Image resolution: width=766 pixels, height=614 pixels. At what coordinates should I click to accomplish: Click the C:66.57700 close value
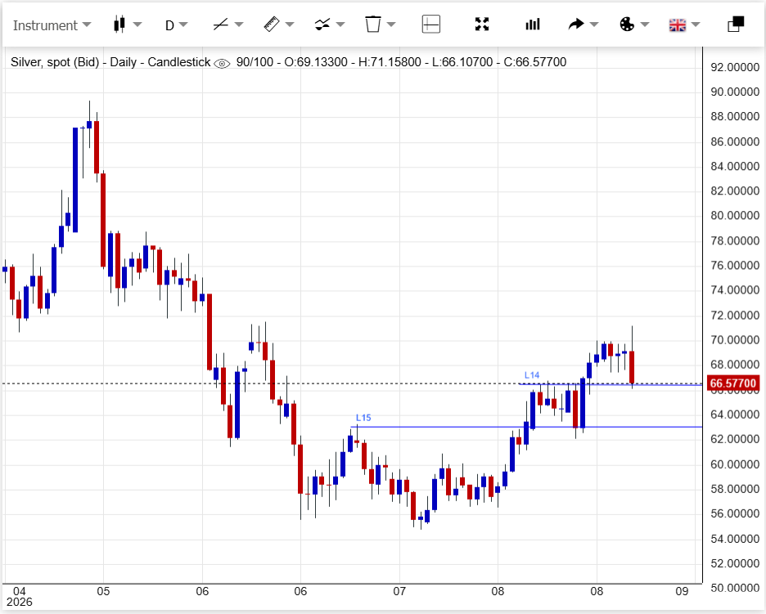(535, 62)
